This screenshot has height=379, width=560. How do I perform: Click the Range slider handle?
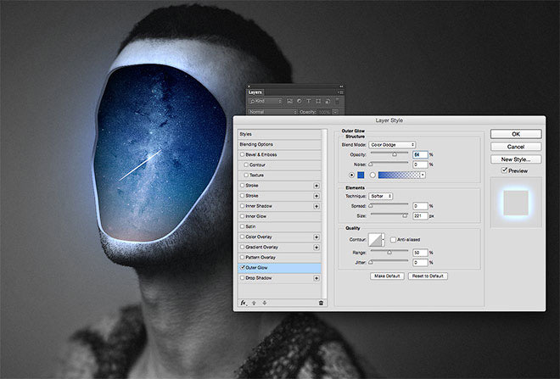389,253
